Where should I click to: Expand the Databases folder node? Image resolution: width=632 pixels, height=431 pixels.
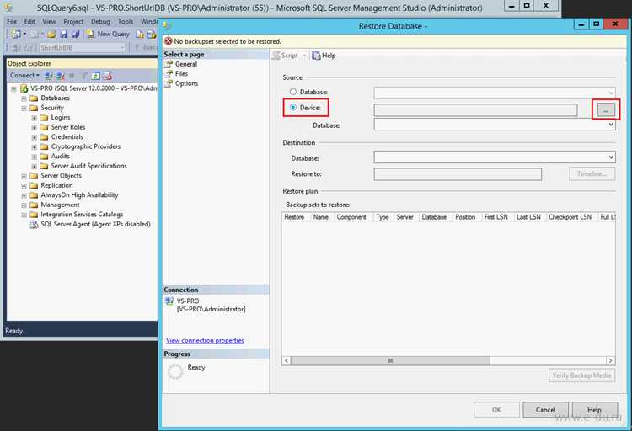(24, 98)
